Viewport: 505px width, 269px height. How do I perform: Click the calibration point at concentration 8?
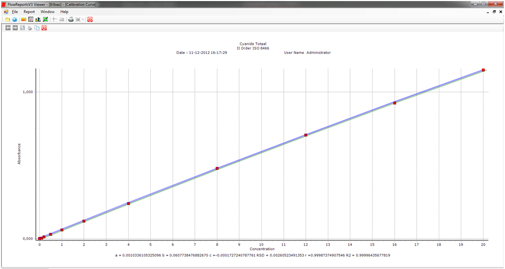[217, 169]
